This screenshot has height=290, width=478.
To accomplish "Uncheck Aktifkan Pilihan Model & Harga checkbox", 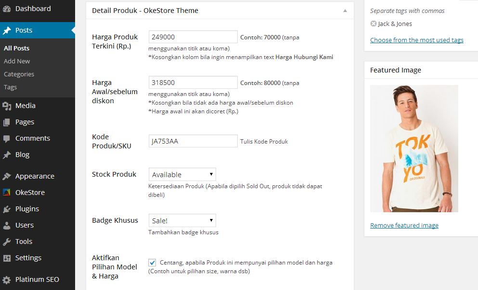I will [x=152, y=263].
